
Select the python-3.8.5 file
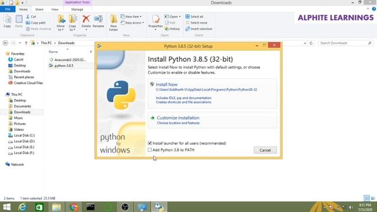click(x=64, y=65)
